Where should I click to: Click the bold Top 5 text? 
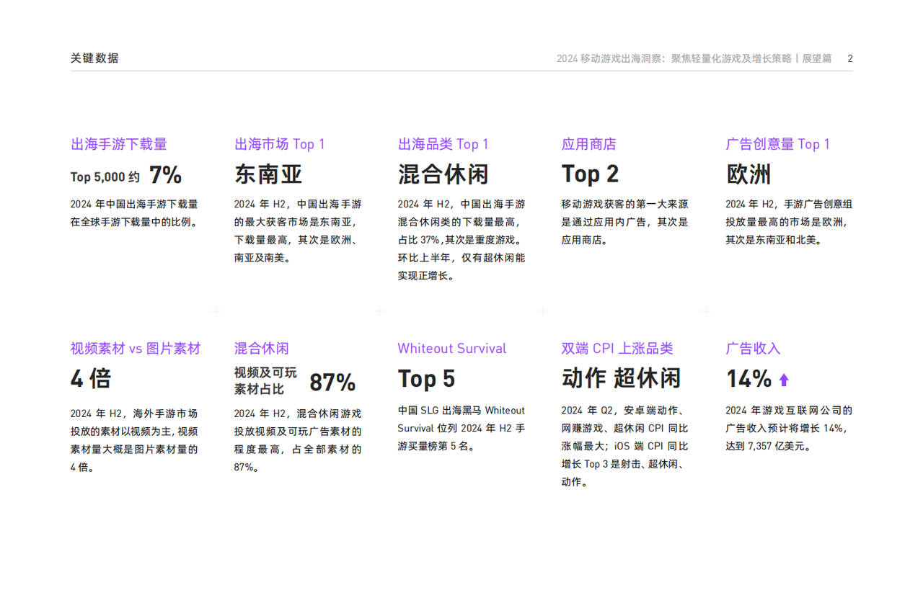(x=426, y=379)
